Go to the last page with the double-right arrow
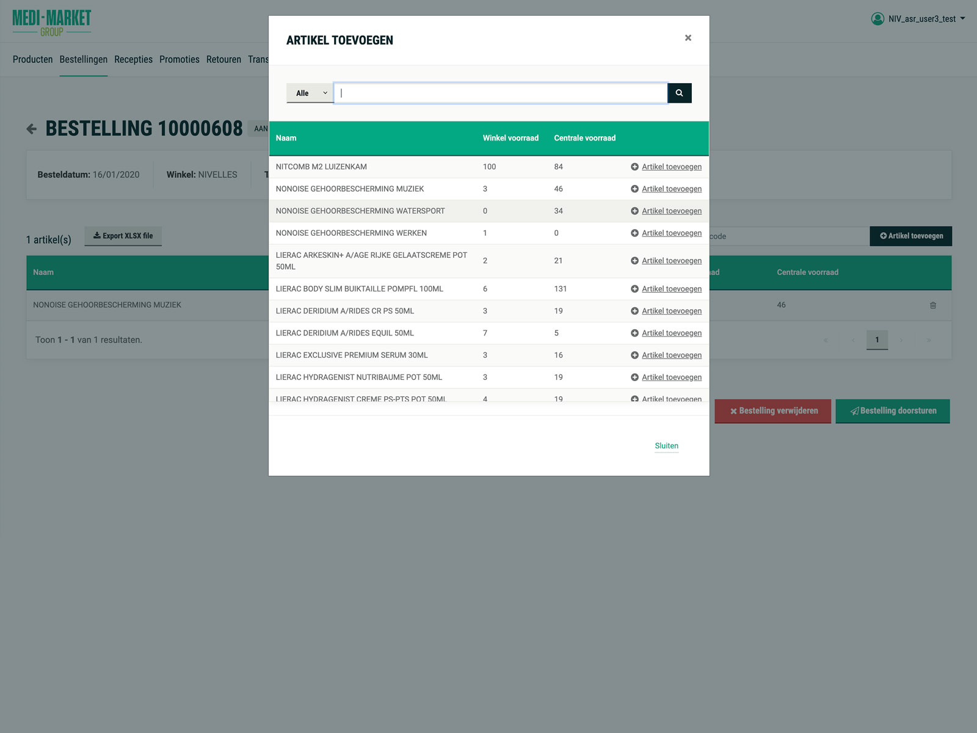Screen dimensions: 977x733 click(928, 340)
